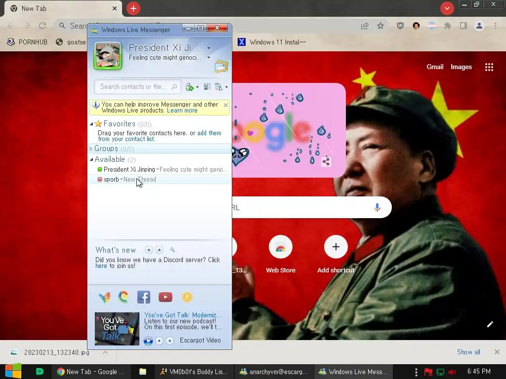
Task: Show previous What's new item
Action: 149,250
